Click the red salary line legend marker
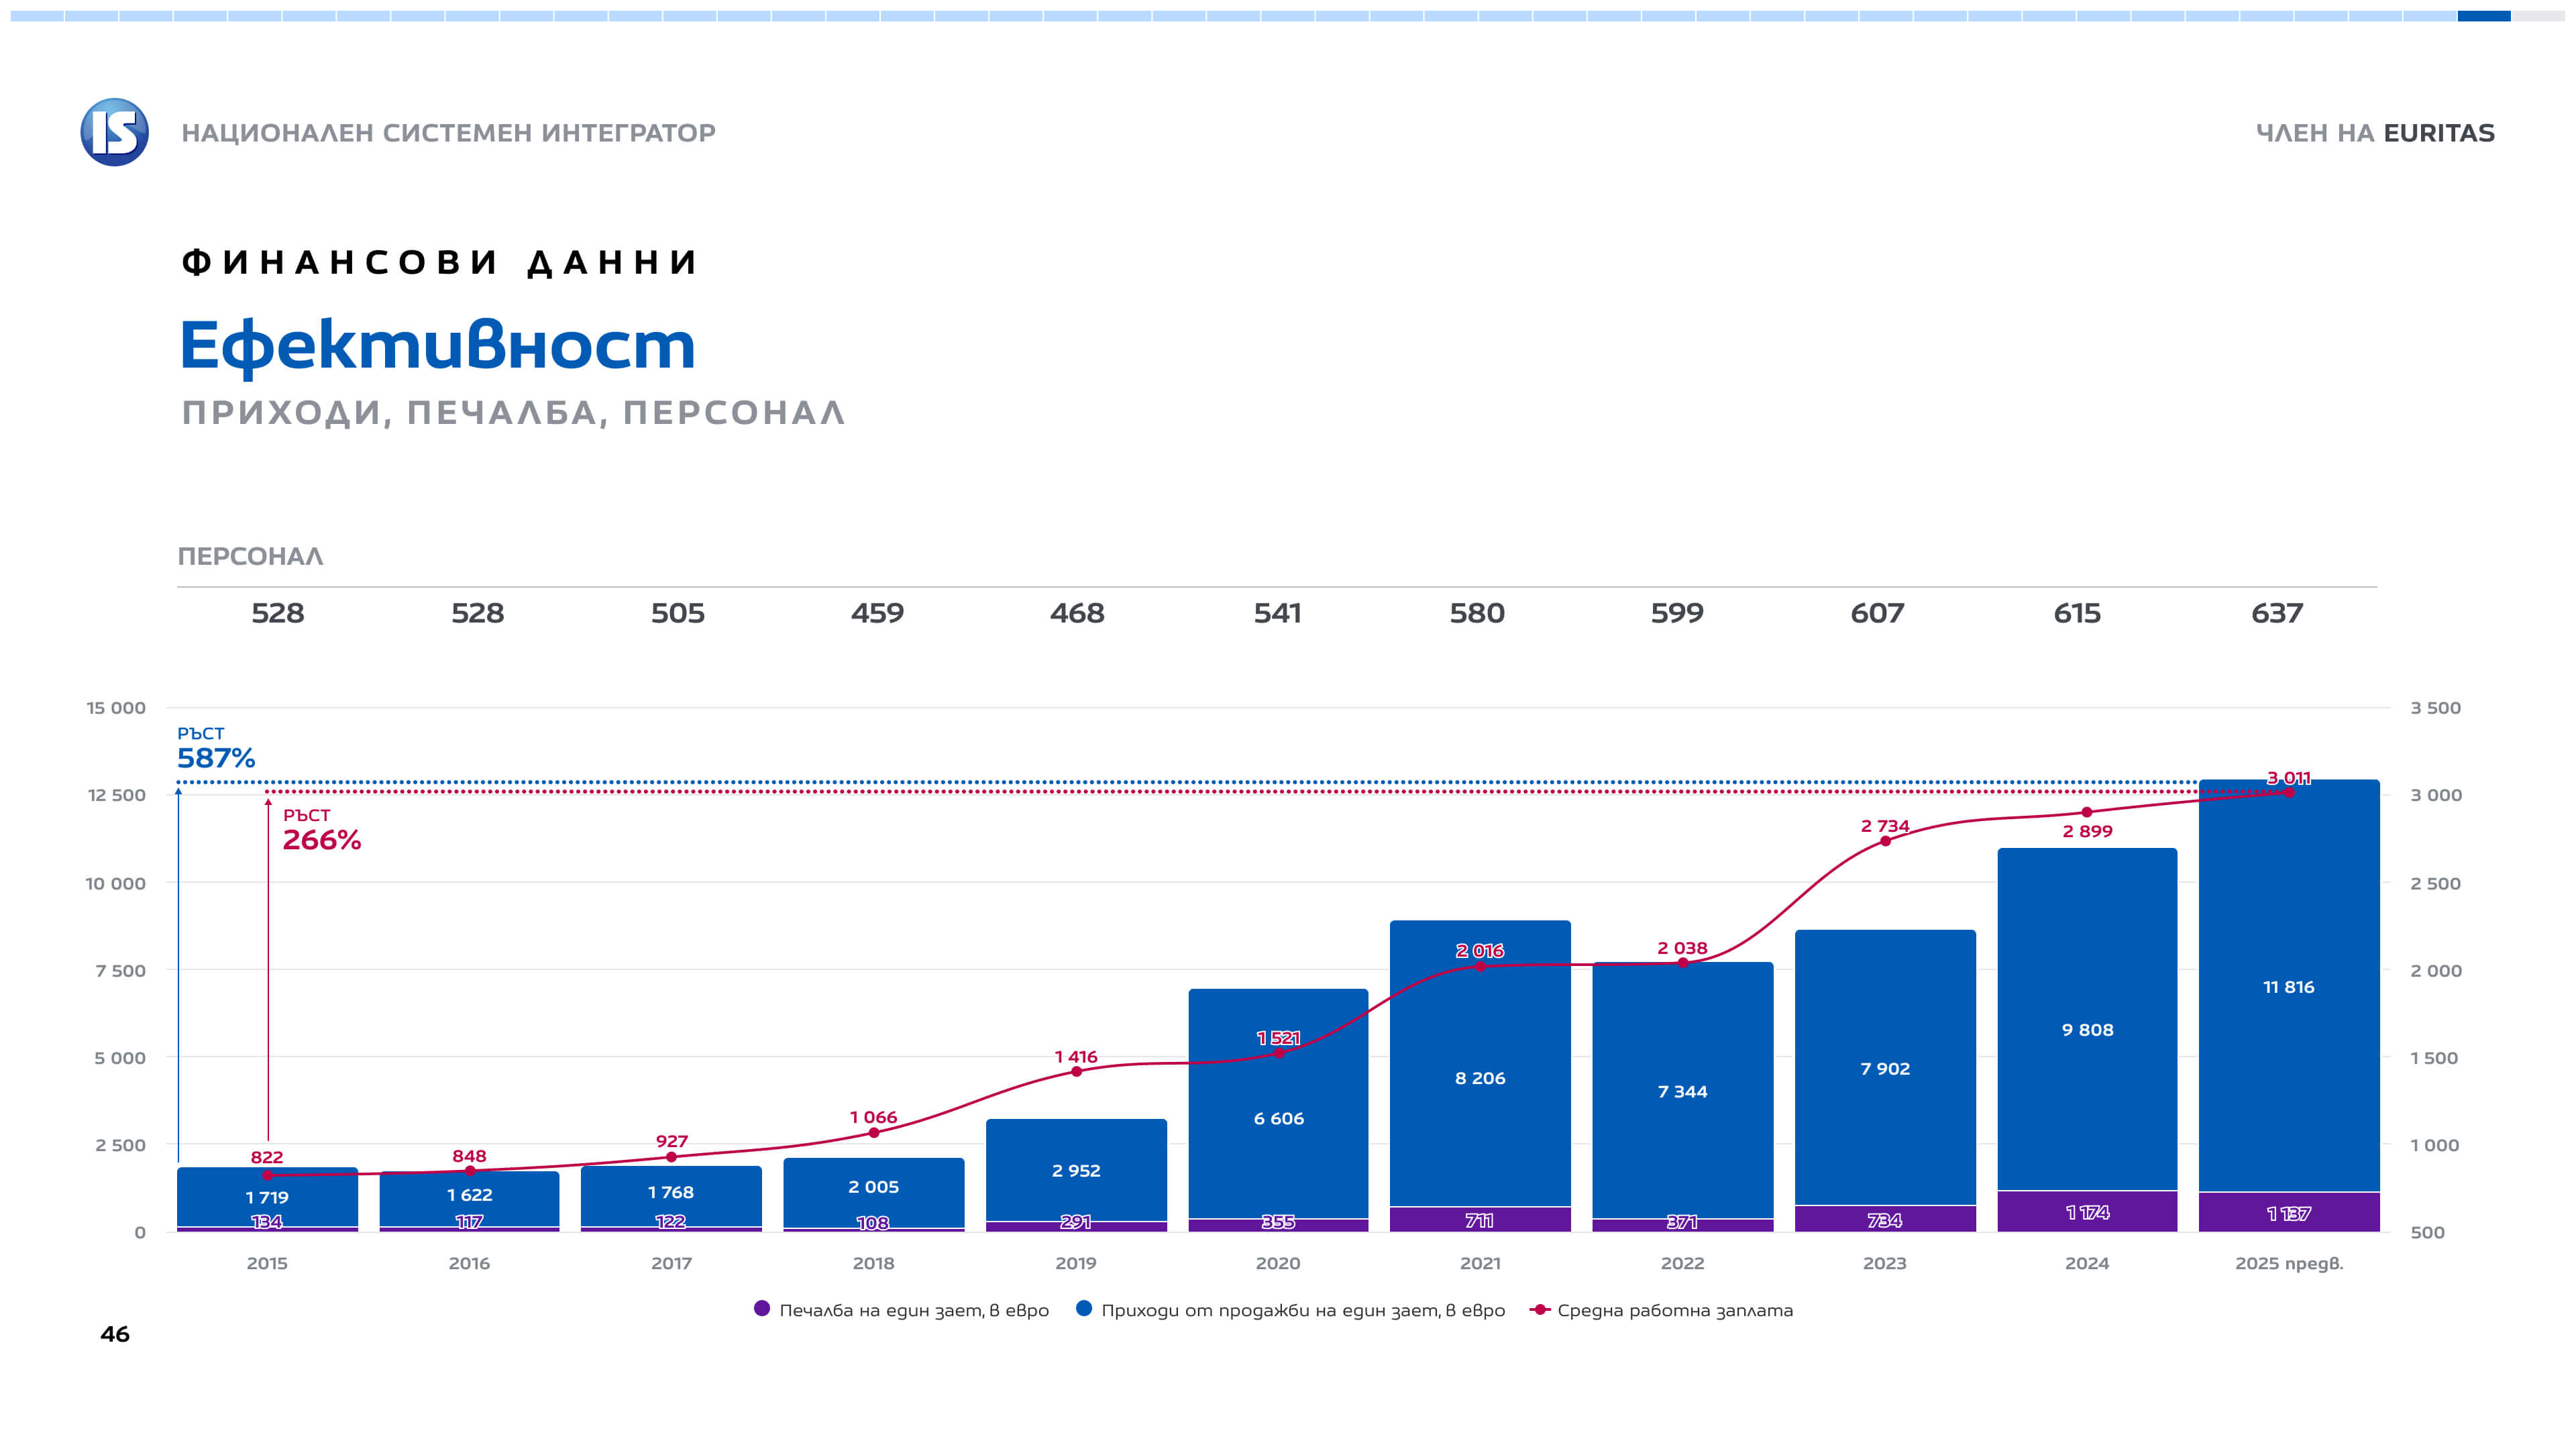Viewport: 2576px width, 1449px height. coord(1539,1310)
